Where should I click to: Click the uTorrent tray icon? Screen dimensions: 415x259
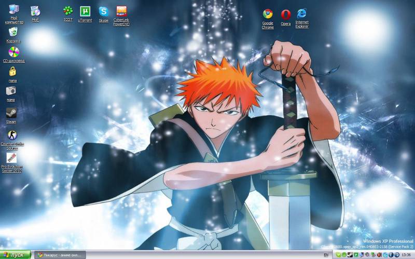click(x=356, y=255)
